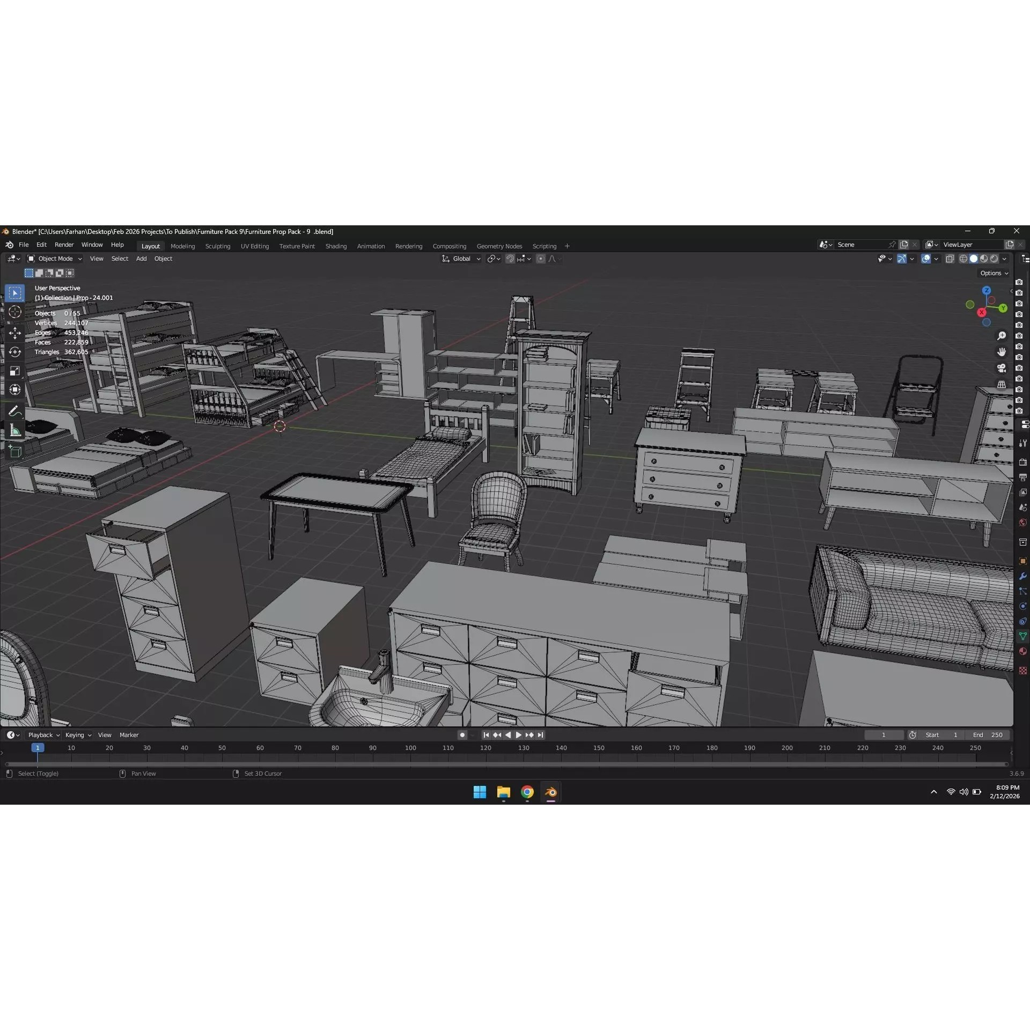Select the Annotate pencil tool
Screen dimensions: 1030x1030
[x=15, y=411]
